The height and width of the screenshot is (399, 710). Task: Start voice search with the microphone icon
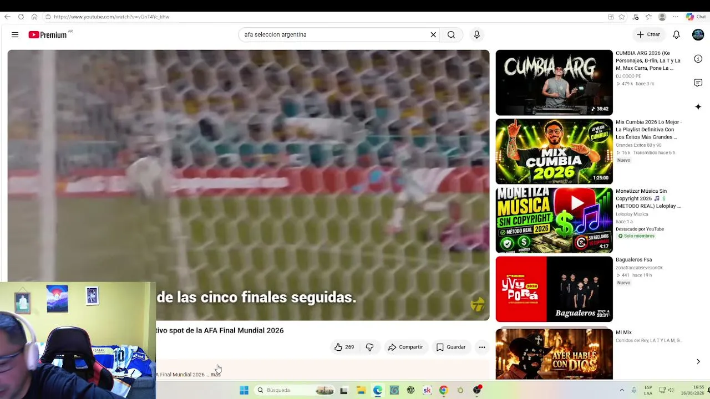tap(476, 34)
